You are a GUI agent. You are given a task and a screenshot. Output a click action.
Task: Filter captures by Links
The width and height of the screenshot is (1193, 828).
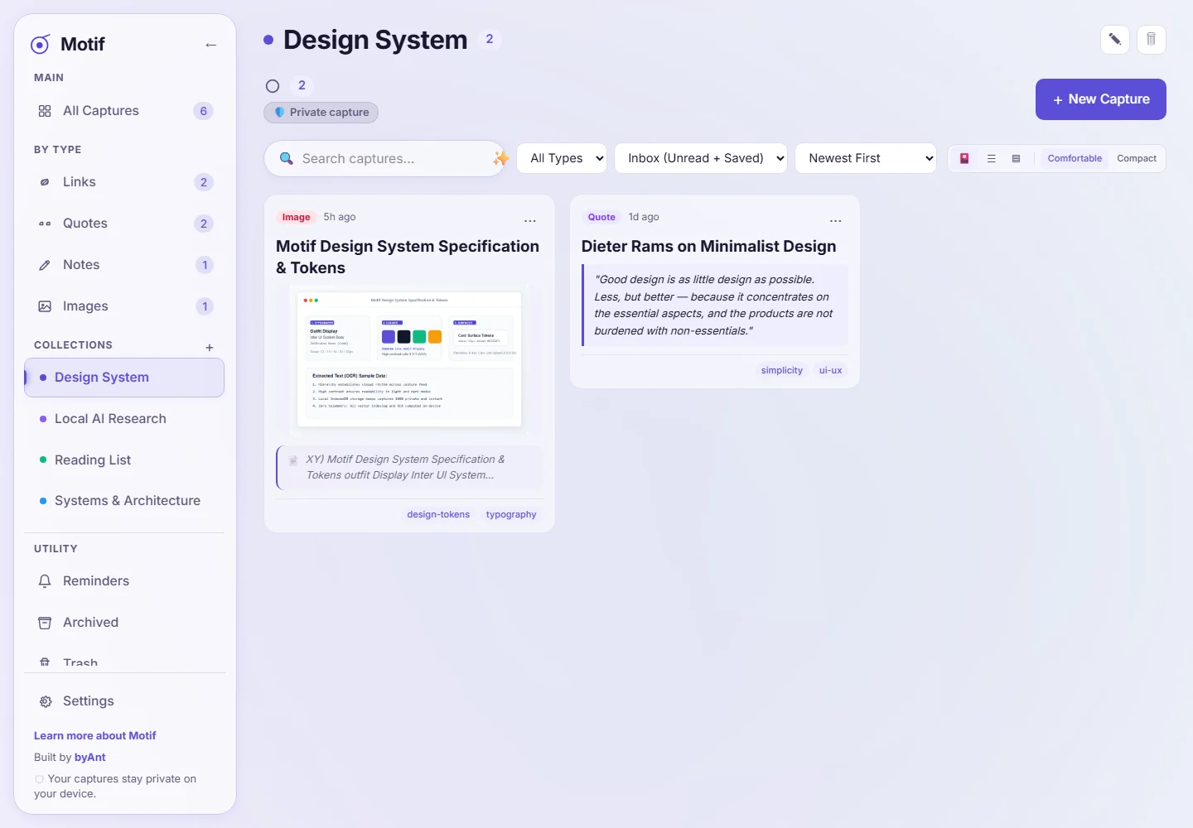124,182
